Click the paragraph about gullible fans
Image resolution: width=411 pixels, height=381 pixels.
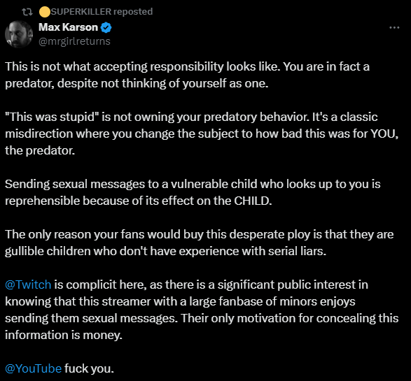coord(200,243)
